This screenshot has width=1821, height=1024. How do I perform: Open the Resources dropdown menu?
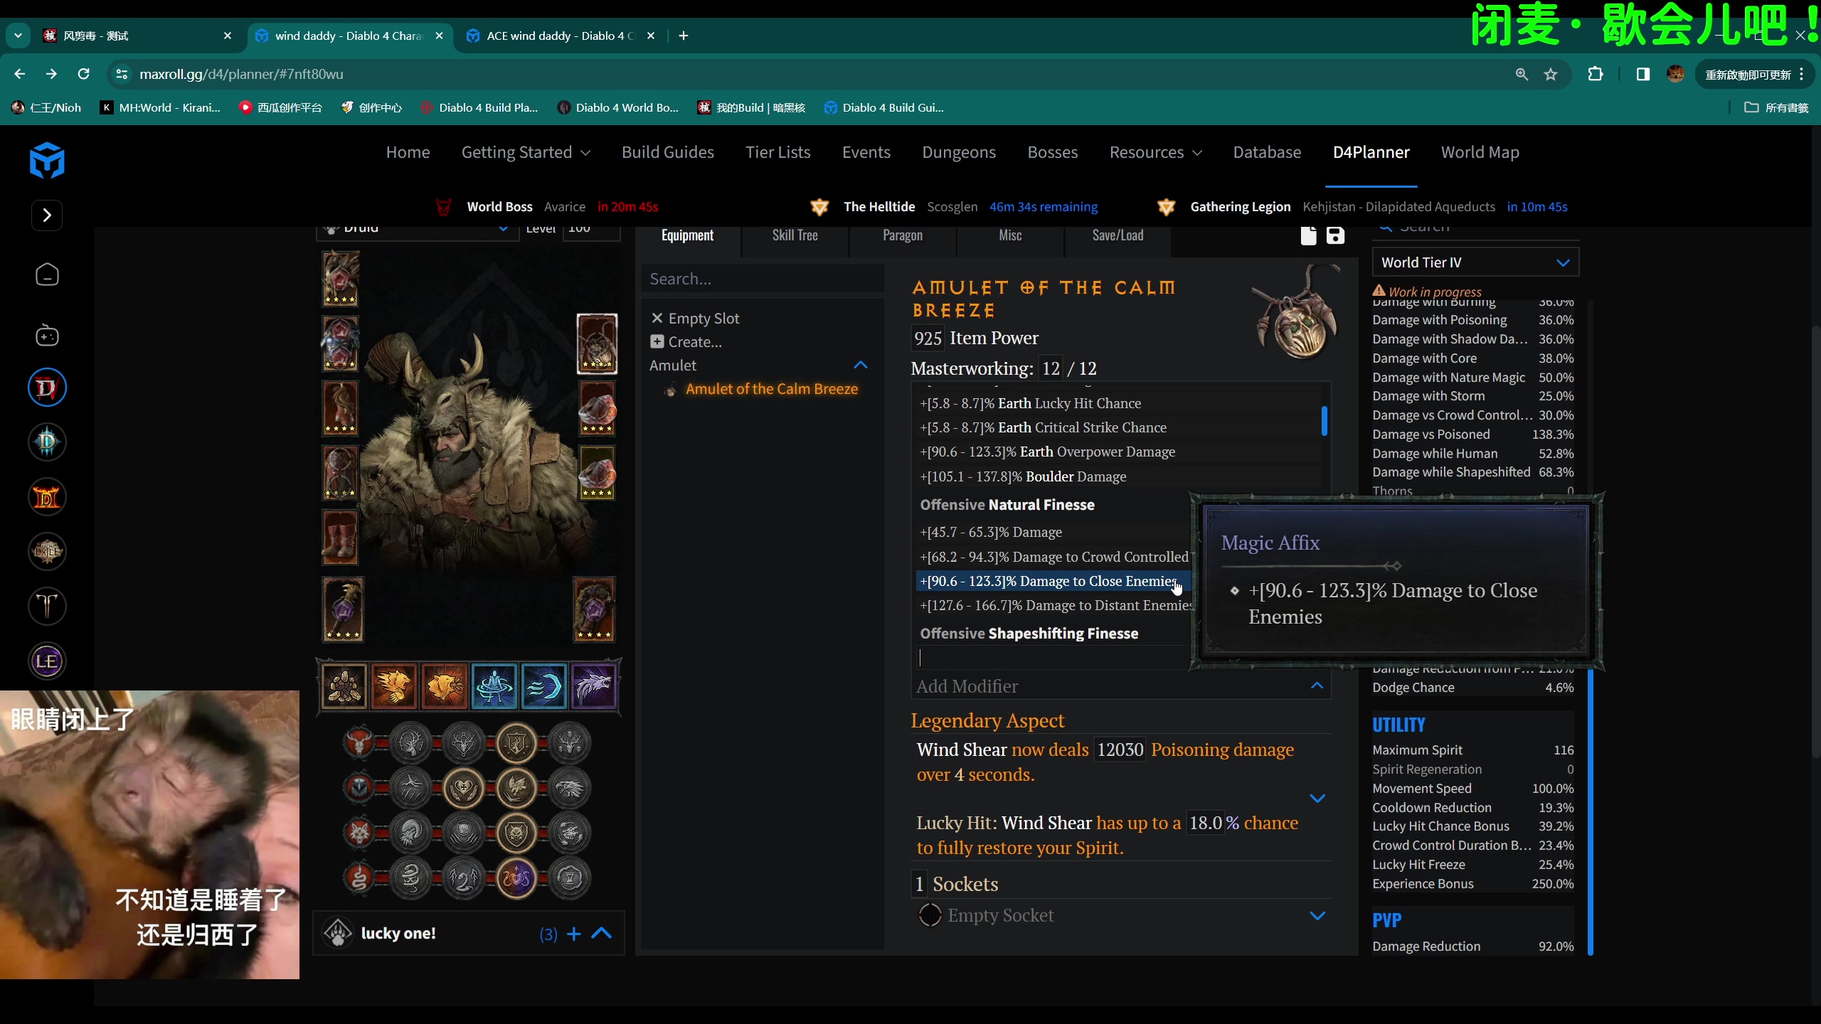[x=1155, y=152]
